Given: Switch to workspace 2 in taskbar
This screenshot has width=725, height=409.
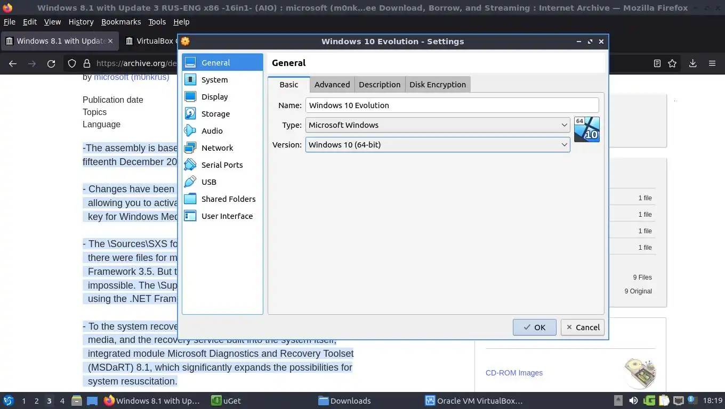Looking at the screenshot, I should [x=37, y=400].
